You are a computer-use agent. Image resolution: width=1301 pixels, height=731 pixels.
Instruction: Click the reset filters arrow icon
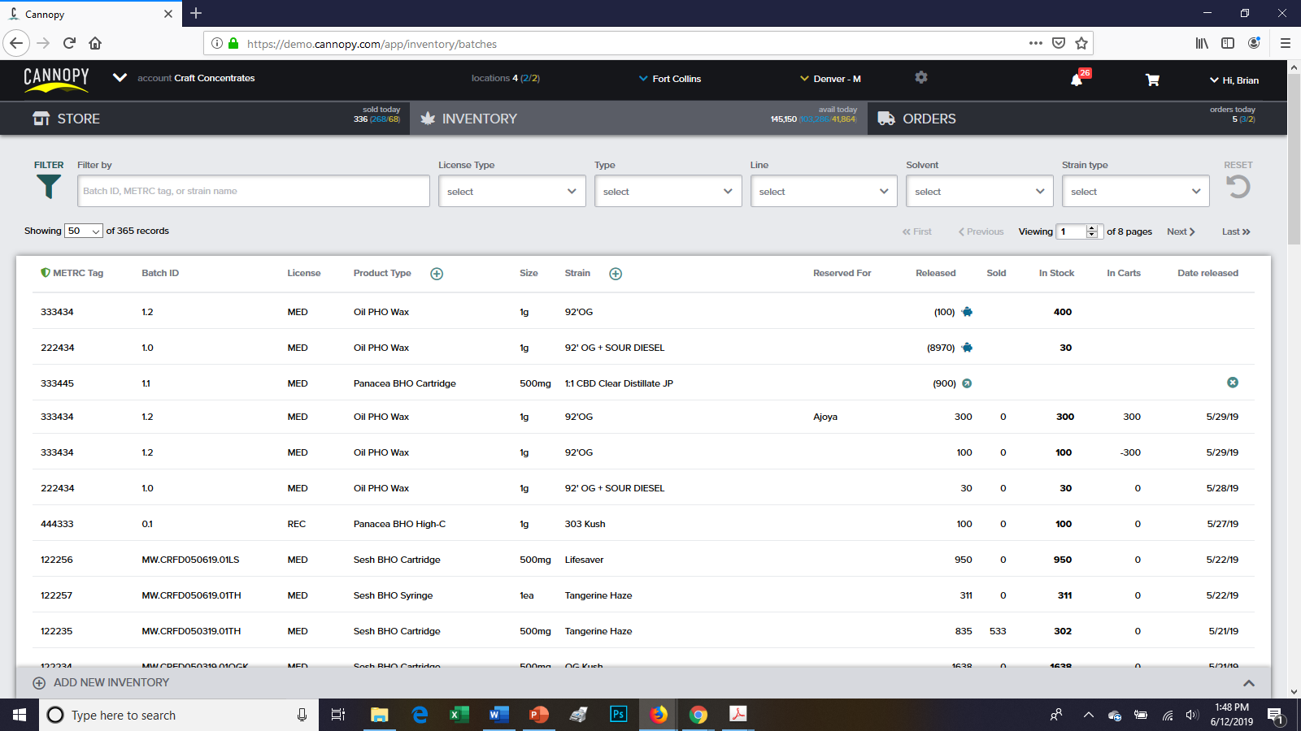click(x=1238, y=187)
